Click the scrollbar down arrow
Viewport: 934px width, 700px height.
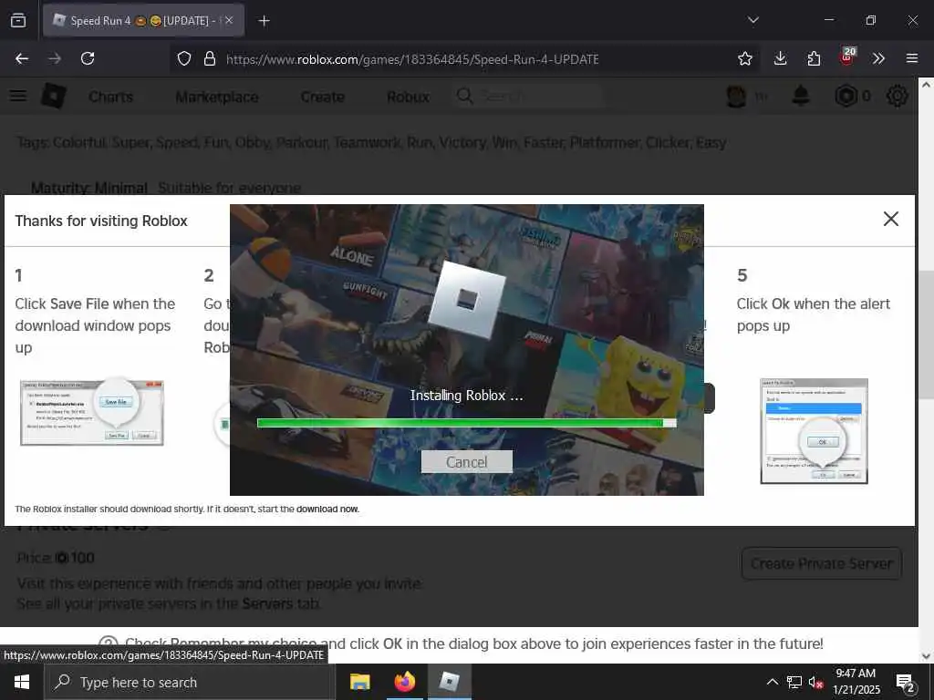(x=926, y=656)
